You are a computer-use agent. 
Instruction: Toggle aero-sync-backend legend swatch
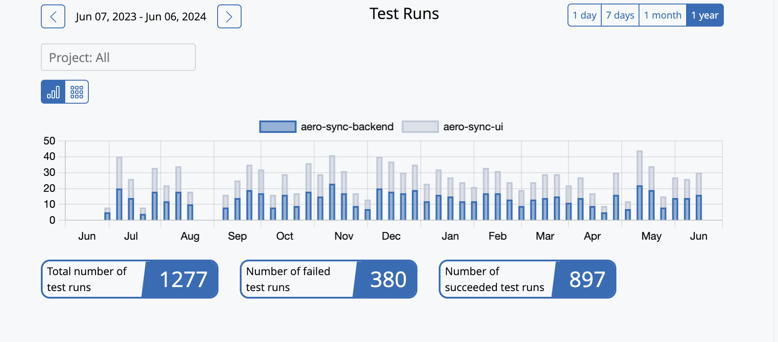pos(278,127)
